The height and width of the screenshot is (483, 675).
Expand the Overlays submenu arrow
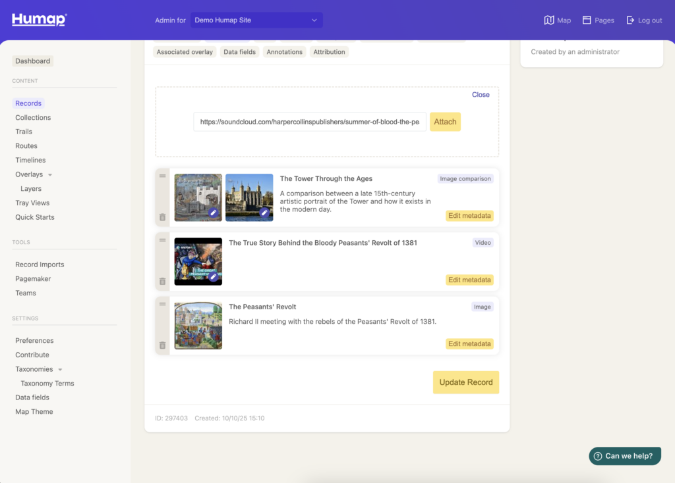click(50, 175)
